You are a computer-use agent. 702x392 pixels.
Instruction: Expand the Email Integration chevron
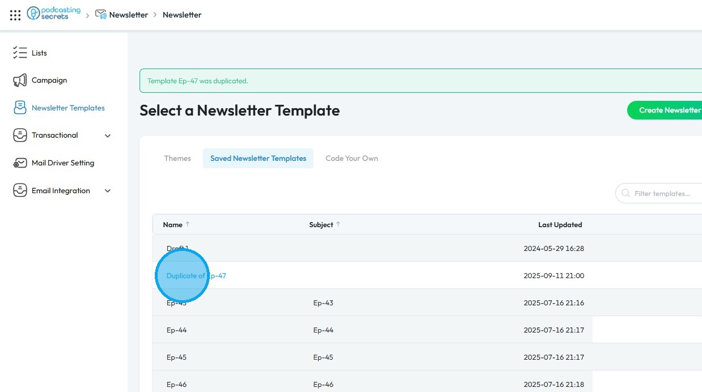(x=108, y=191)
